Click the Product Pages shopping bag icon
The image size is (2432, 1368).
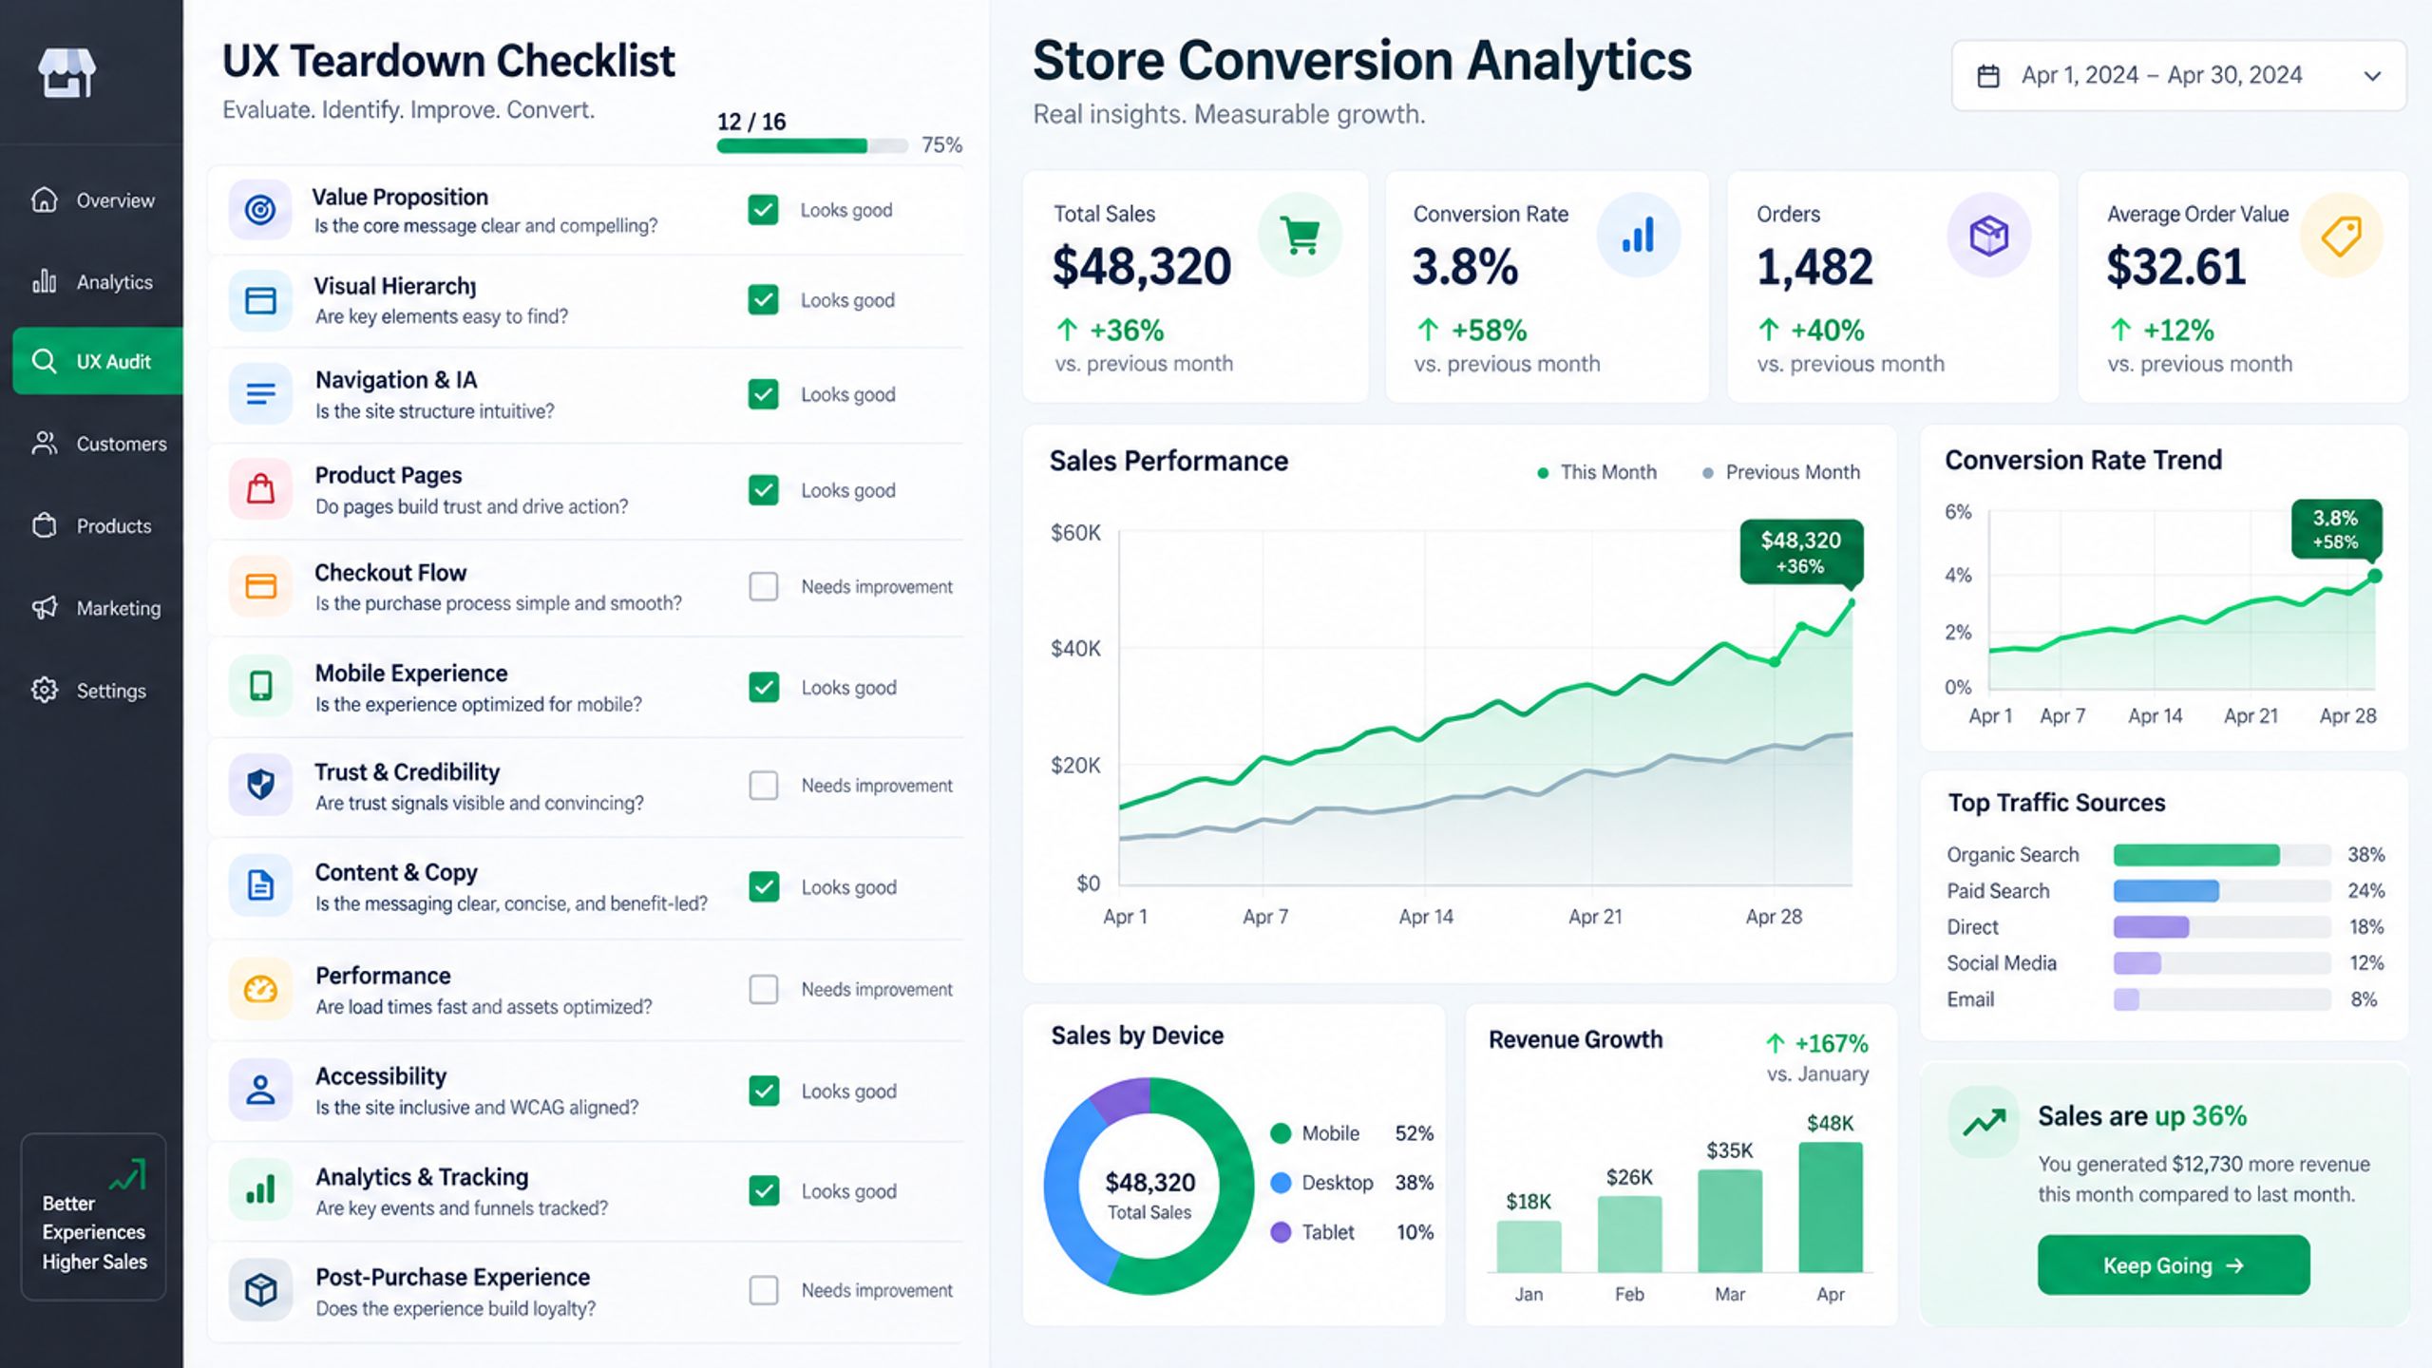point(260,489)
